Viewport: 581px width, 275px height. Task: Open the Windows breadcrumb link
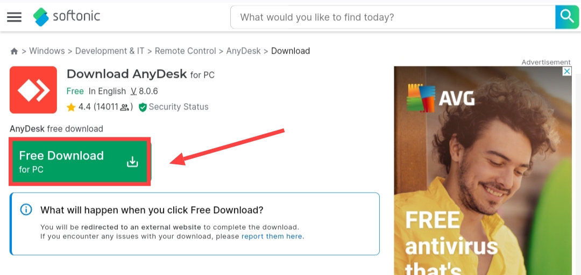47,51
